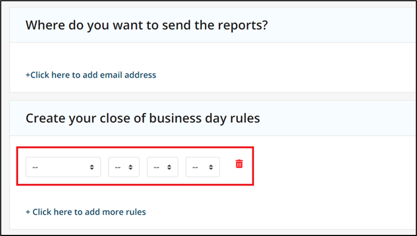This screenshot has width=417, height=236.
Task: Click the arrows icon of the second rule dropdown
Action: point(130,167)
